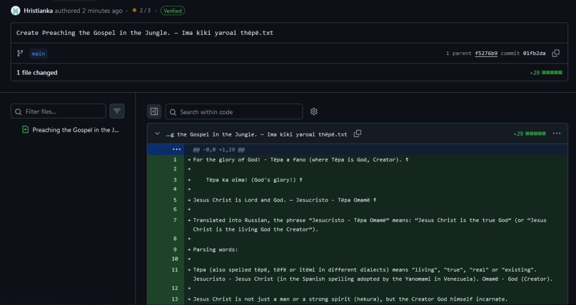Click the '@@ -0,0 +1,29 @@' hunk text
The image size is (576, 305).
pos(219,150)
